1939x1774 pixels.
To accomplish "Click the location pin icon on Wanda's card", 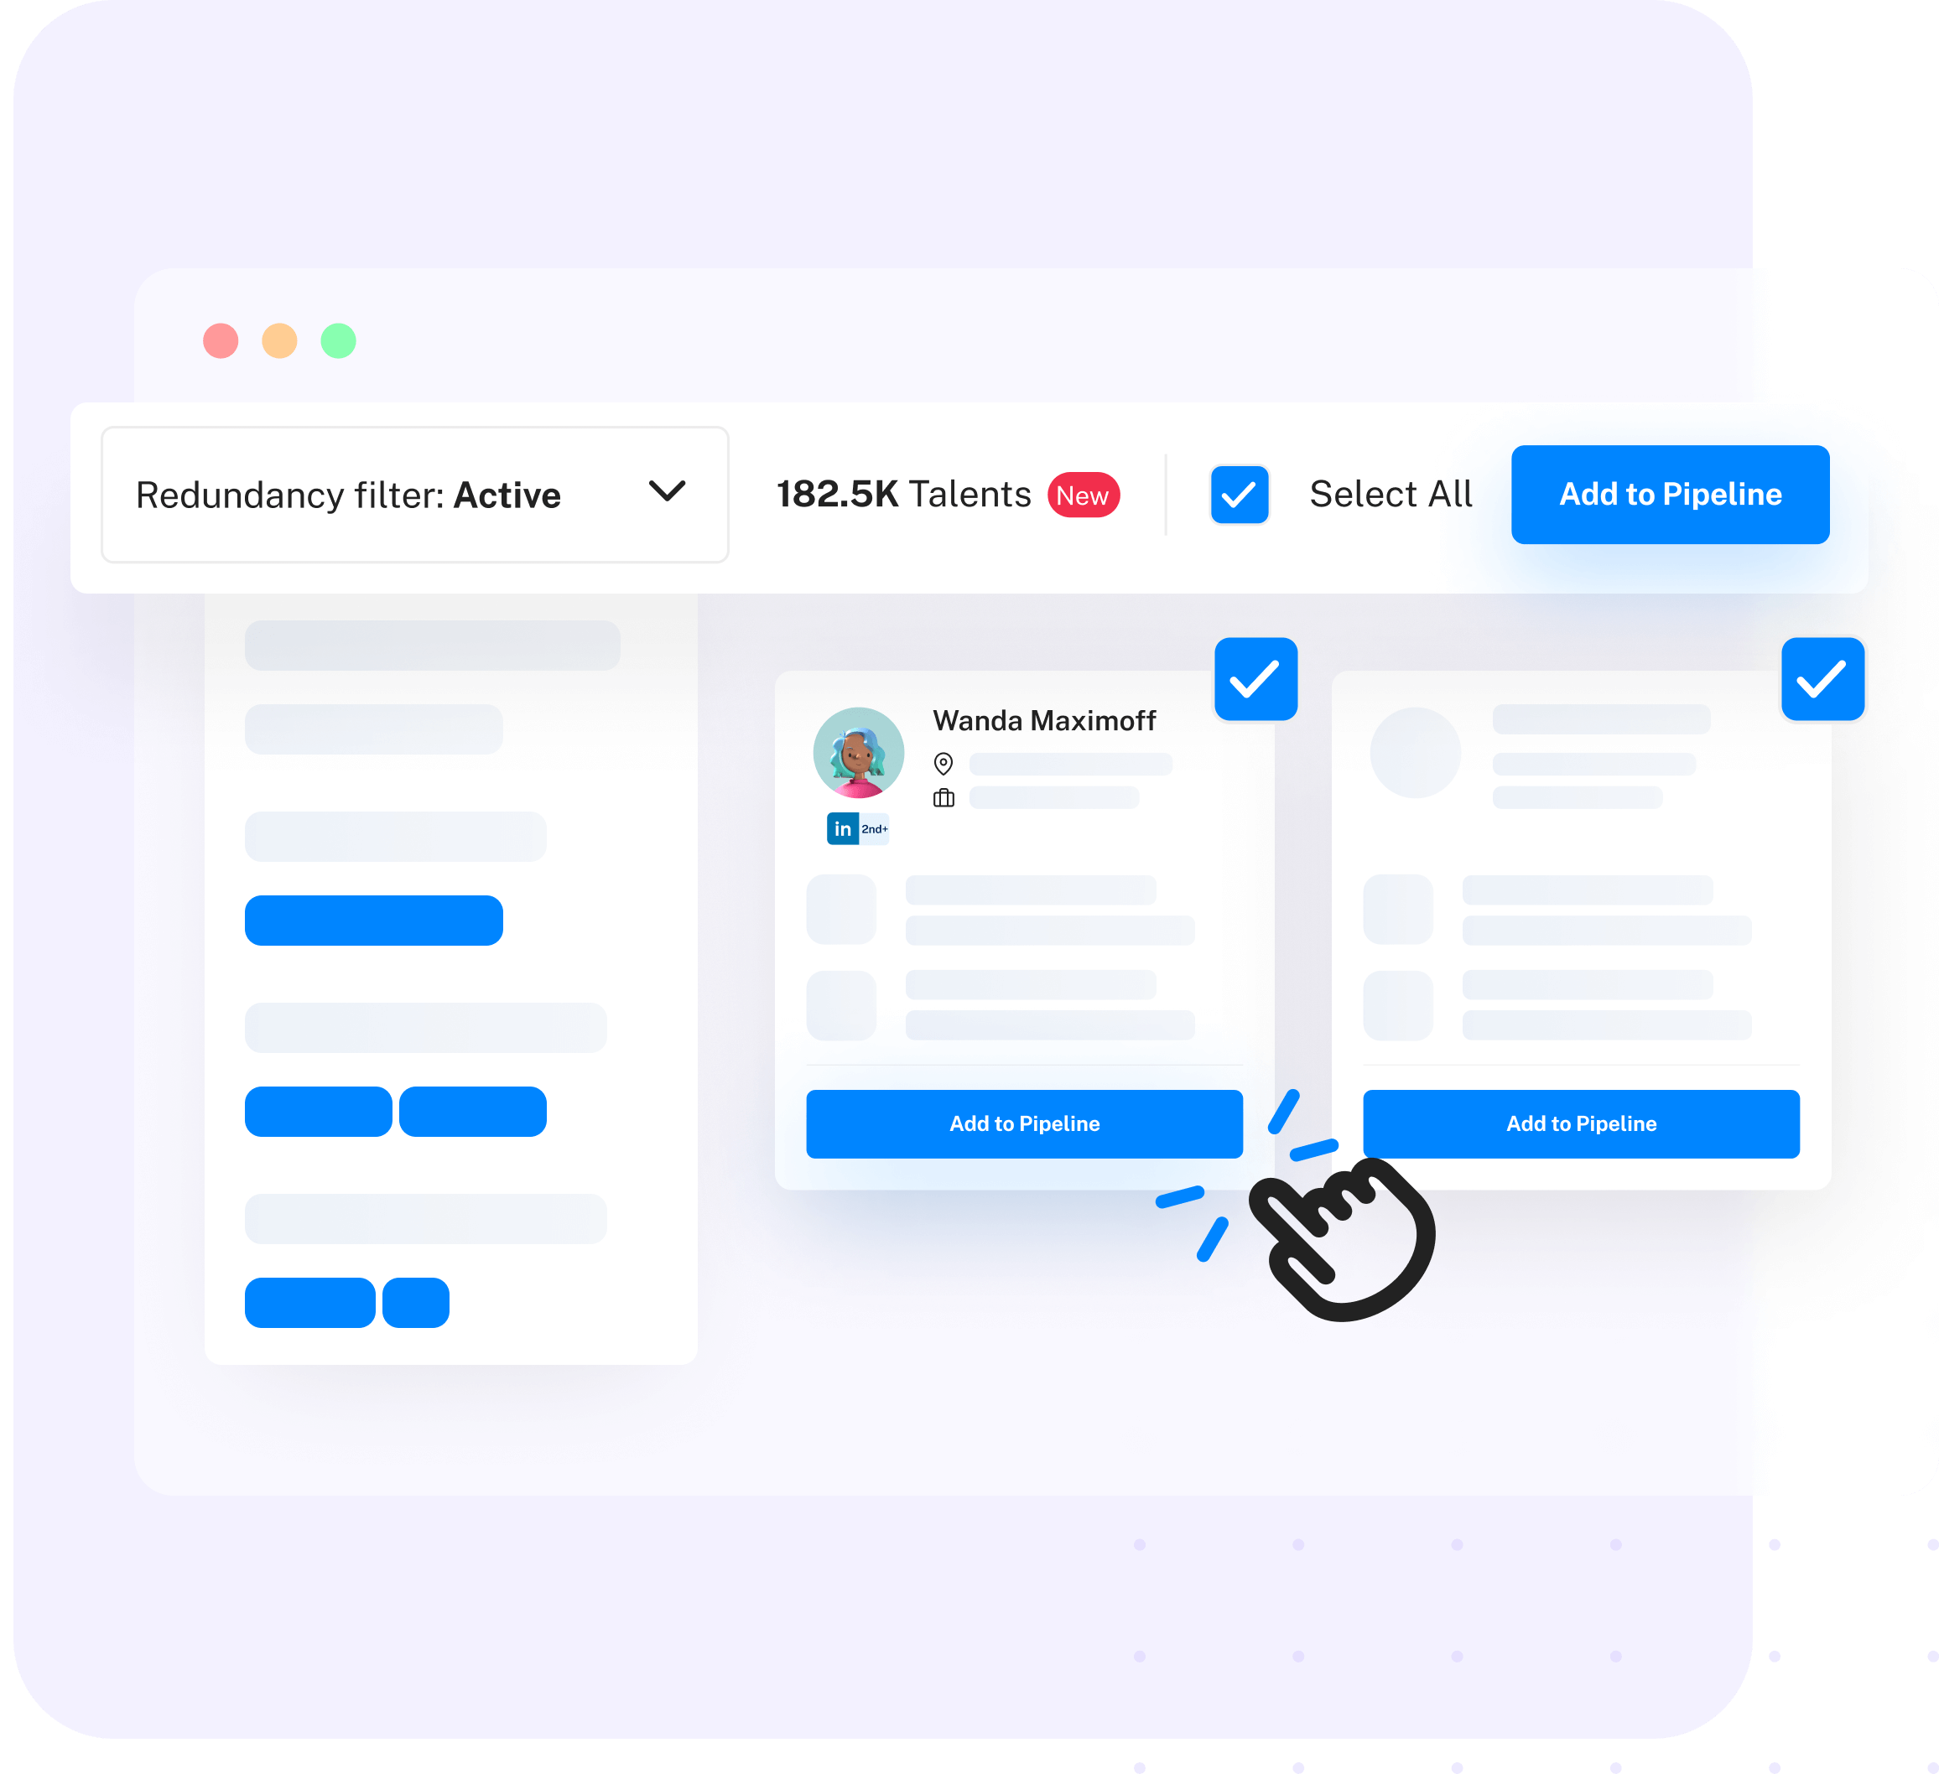I will [943, 763].
